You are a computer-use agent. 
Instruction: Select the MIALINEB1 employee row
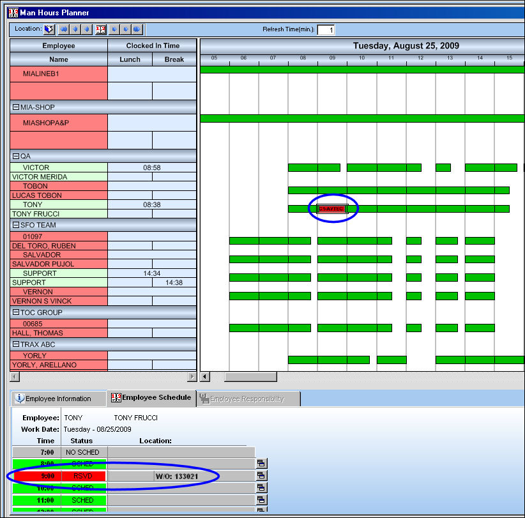tap(59, 73)
